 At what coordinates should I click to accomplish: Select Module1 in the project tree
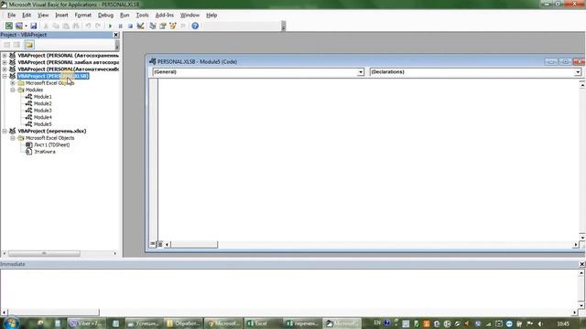coord(43,97)
